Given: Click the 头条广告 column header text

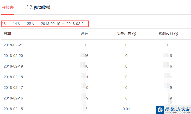Looking at the screenshot, I should click(x=124, y=34).
